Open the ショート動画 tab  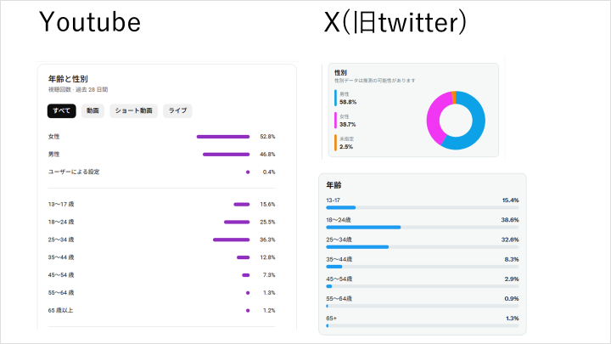[133, 110]
